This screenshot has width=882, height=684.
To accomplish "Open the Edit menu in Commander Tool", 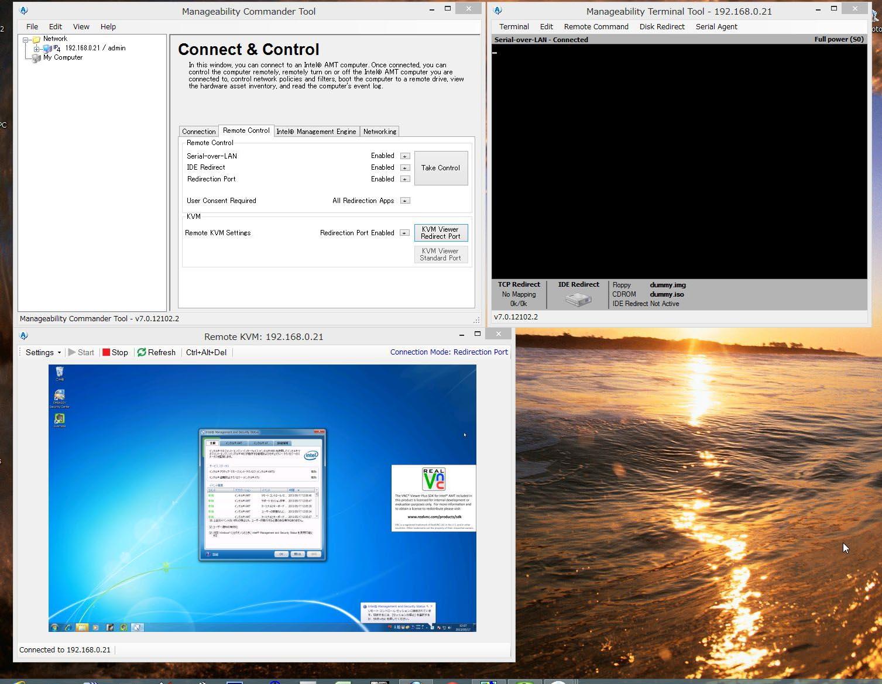I will (56, 27).
